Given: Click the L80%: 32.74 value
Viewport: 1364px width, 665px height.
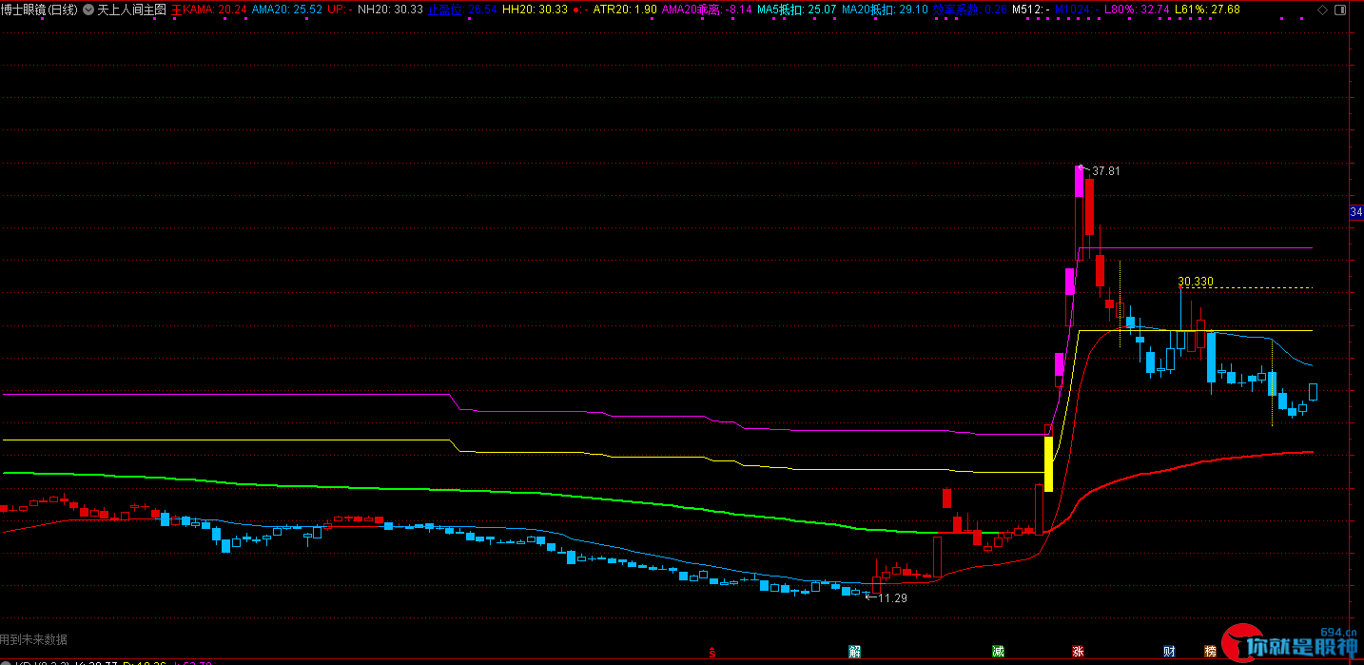Looking at the screenshot, I should point(1136,9).
